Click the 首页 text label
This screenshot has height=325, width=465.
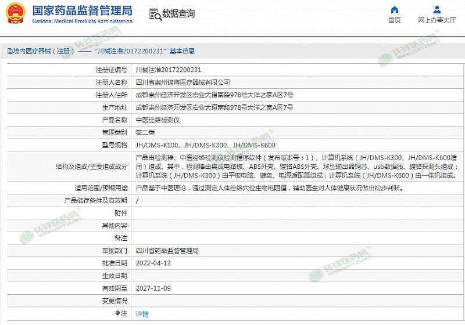(x=395, y=20)
